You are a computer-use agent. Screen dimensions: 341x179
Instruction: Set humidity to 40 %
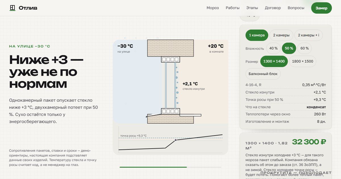pos(273,48)
